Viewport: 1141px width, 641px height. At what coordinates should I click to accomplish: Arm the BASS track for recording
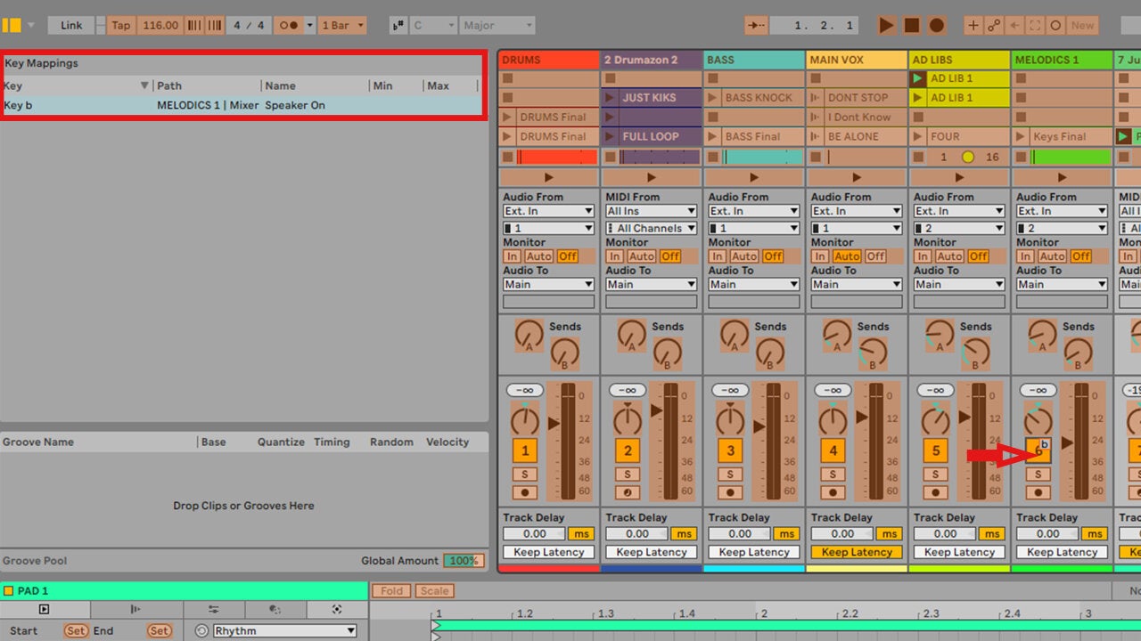(730, 492)
